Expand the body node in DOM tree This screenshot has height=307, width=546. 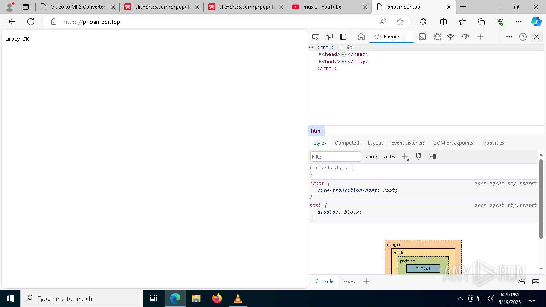coord(320,61)
